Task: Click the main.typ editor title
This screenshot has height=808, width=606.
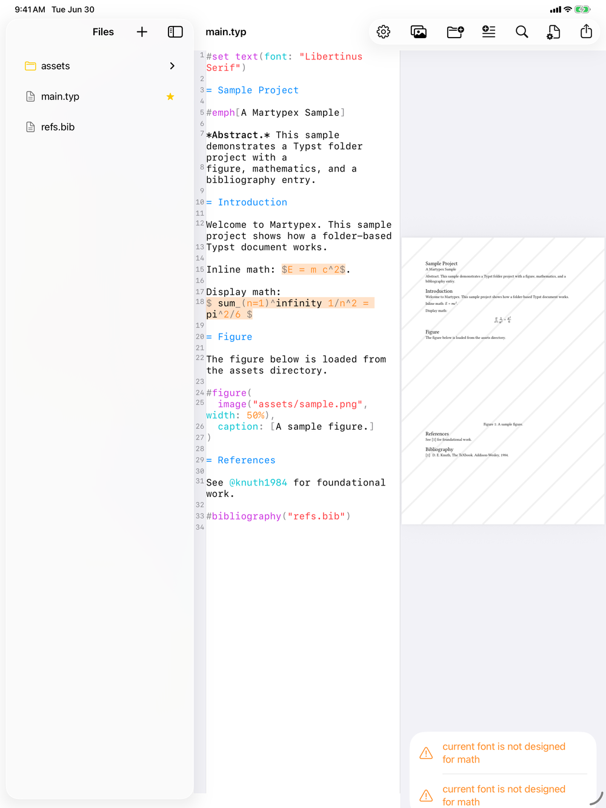Action: click(x=226, y=32)
